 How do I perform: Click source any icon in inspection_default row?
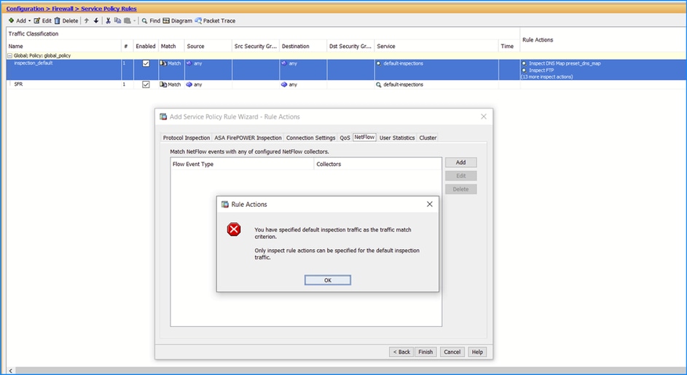click(189, 63)
